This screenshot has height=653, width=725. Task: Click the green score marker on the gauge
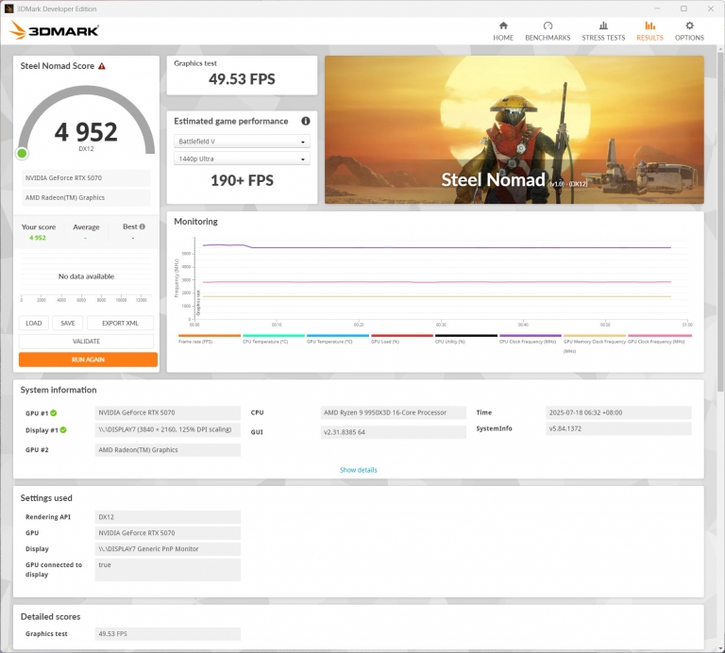[22, 154]
